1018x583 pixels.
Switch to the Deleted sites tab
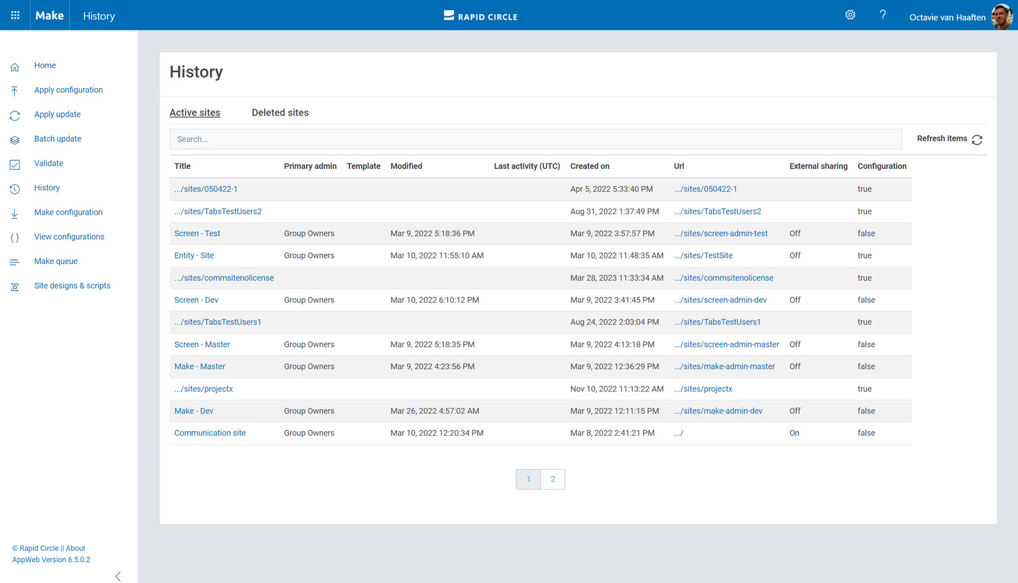coord(280,113)
